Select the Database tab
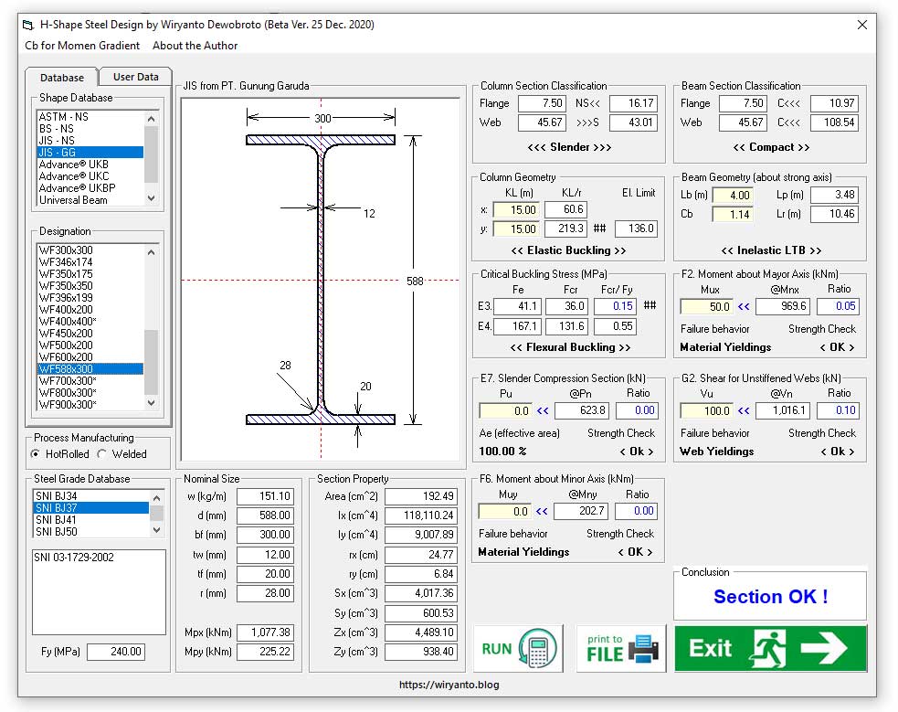This screenshot has width=898, height=712. [x=62, y=79]
